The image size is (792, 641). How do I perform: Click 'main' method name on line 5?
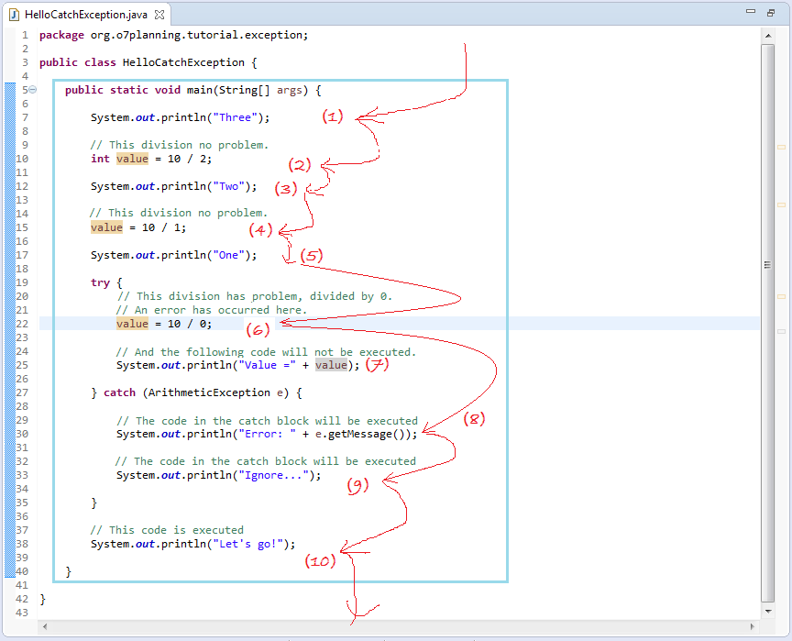pyautogui.click(x=200, y=90)
